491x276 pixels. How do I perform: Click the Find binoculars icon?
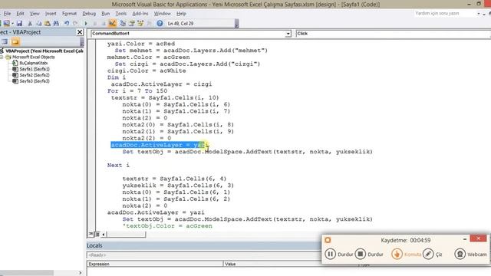coord(56,24)
